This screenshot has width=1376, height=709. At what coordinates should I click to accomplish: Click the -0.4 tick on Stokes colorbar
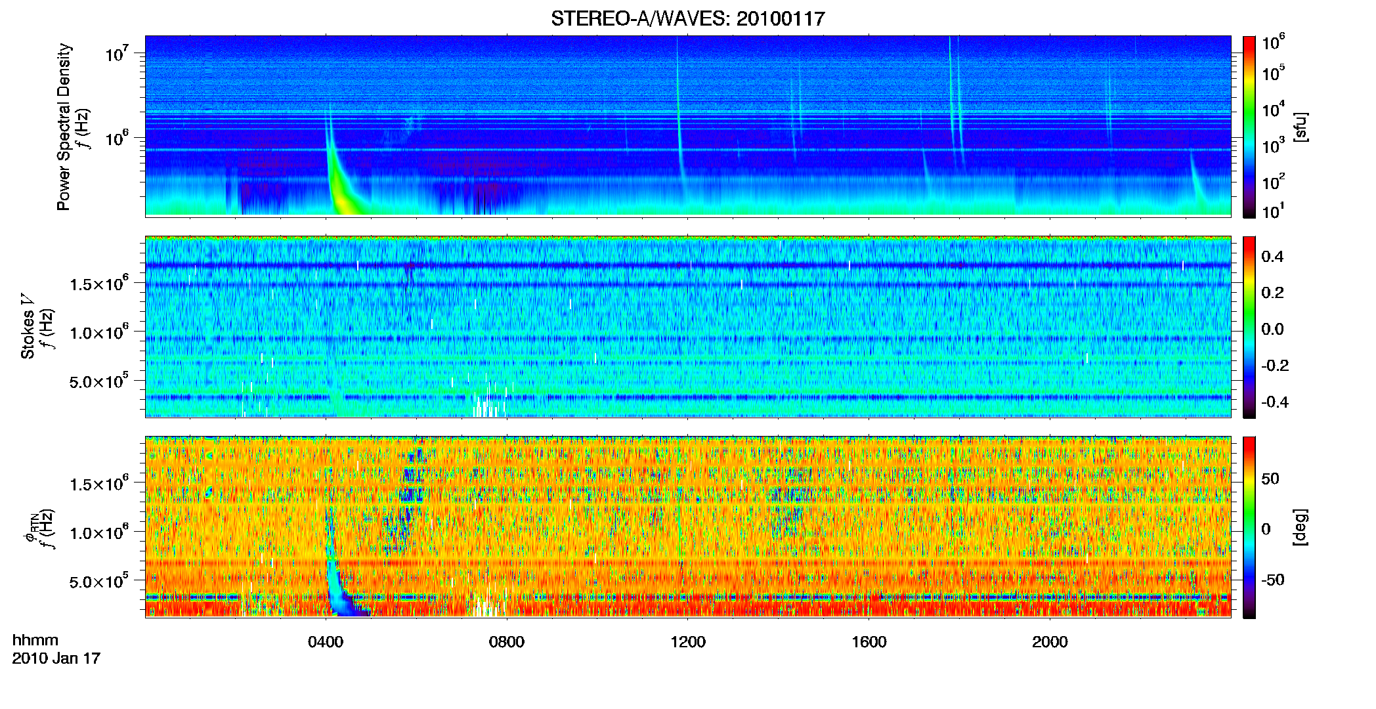coord(1274,402)
